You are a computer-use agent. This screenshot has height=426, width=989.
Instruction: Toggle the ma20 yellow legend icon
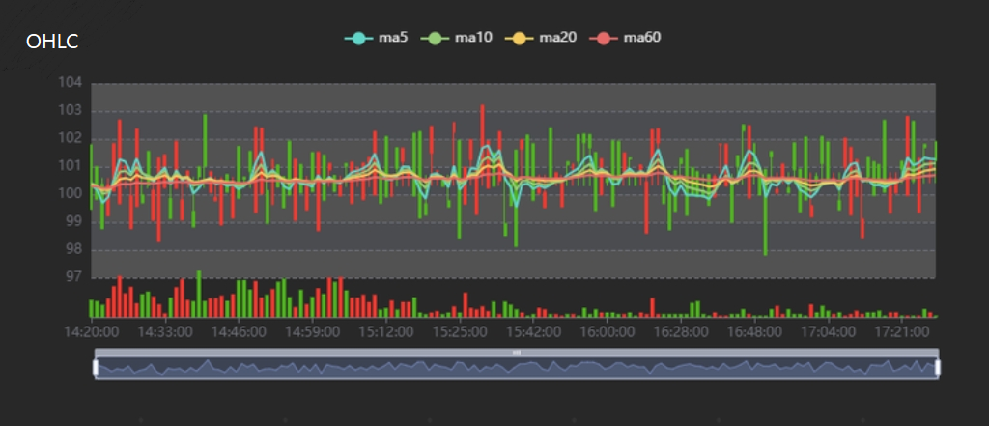pyautogui.click(x=520, y=38)
